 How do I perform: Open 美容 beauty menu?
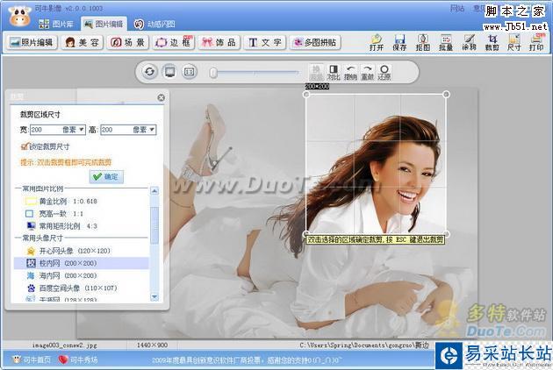pos(82,42)
